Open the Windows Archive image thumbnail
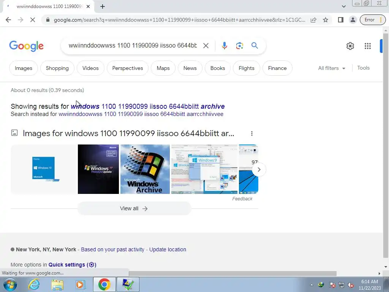Screen dimensions: 389x292 145,169
